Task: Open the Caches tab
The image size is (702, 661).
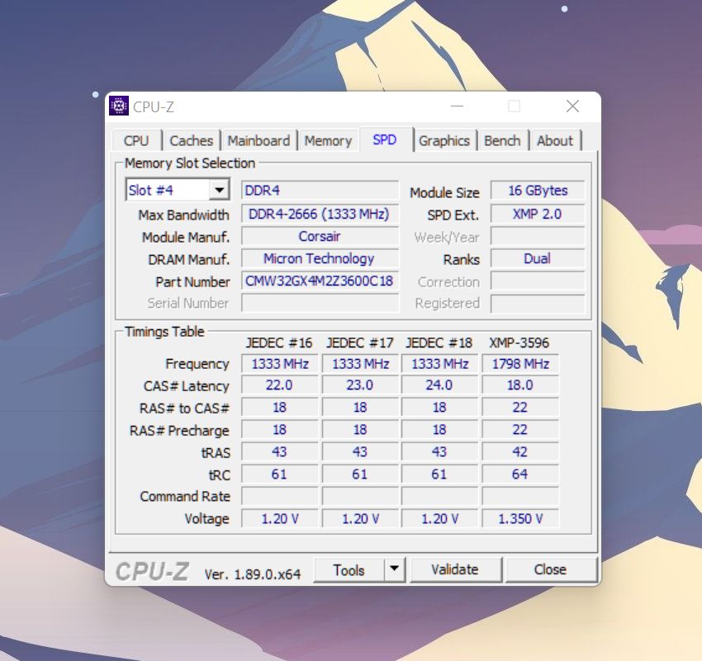Action: pos(191,140)
